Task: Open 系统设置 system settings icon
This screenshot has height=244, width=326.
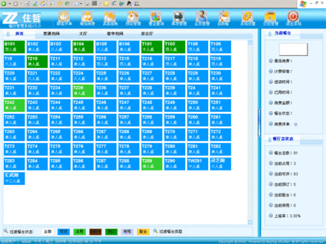Action: coord(247,18)
